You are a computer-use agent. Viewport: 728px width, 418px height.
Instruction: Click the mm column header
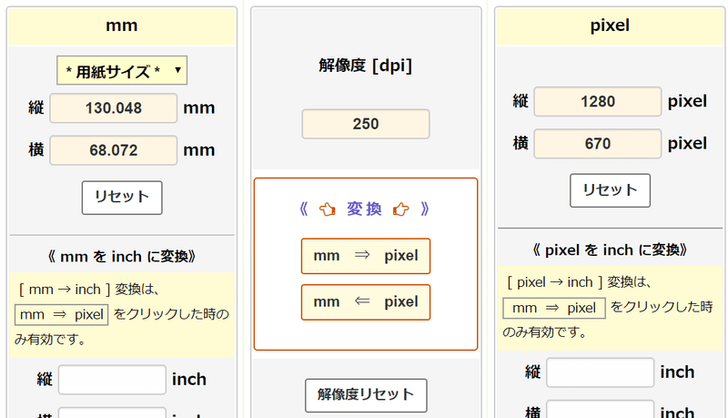[122, 26]
